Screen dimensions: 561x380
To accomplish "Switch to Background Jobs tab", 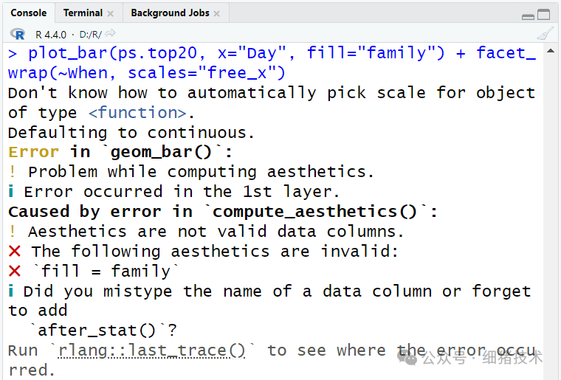I will 170,13.
